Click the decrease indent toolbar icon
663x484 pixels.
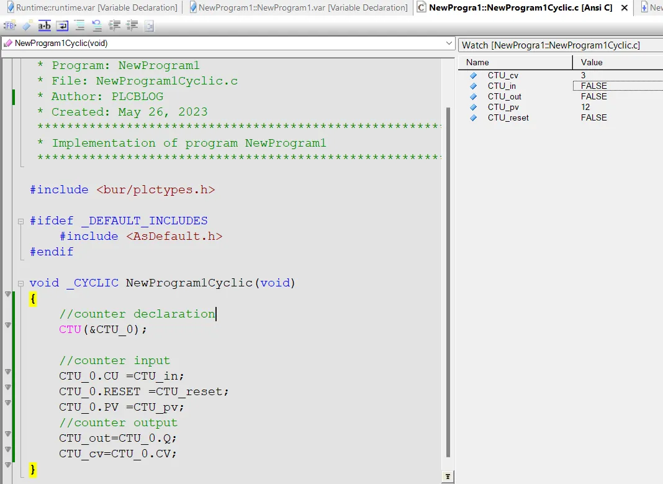click(132, 26)
